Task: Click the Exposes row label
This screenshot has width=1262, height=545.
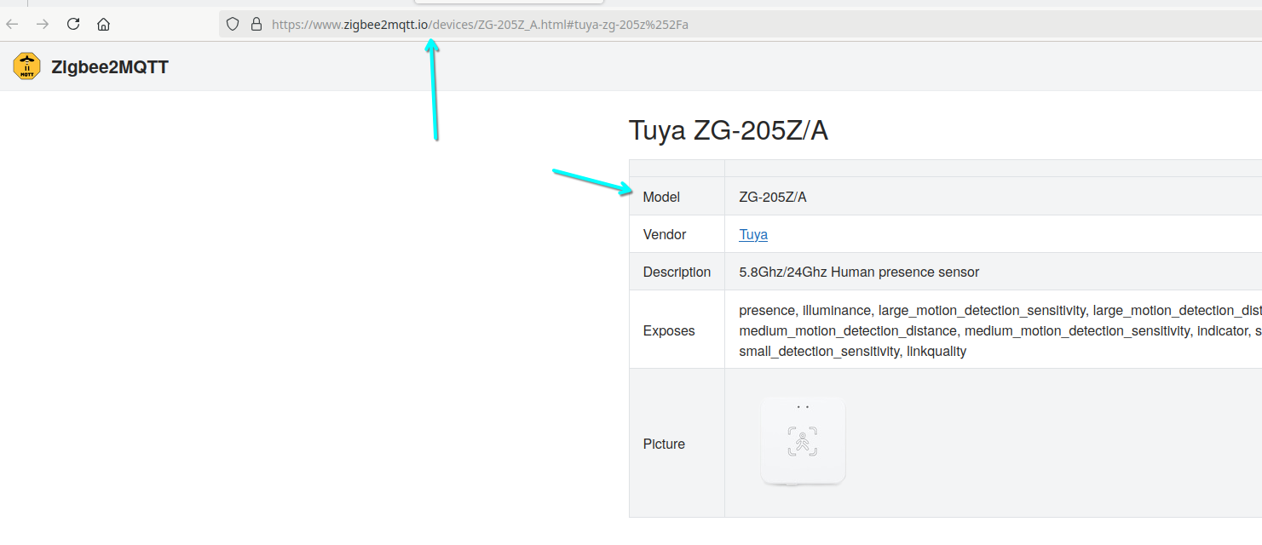Action: pos(669,330)
